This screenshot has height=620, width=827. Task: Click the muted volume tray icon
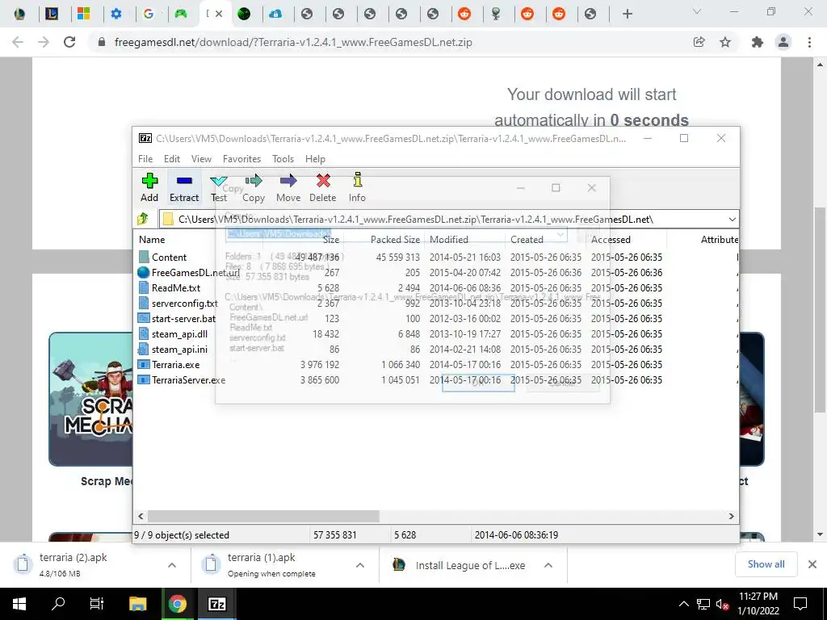coord(723,604)
